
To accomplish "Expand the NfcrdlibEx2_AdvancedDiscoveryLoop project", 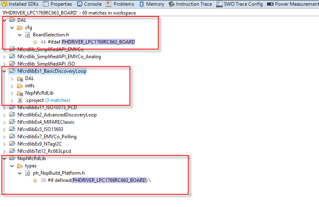I will (x=4, y=115).
